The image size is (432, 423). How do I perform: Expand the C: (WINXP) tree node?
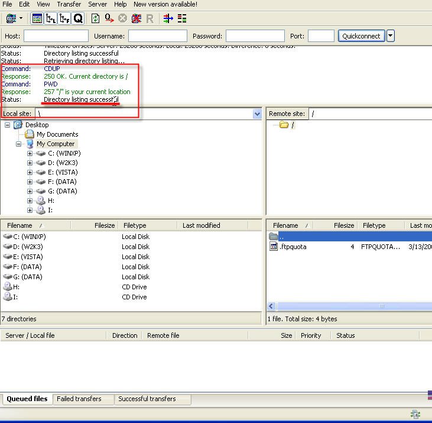[30, 153]
